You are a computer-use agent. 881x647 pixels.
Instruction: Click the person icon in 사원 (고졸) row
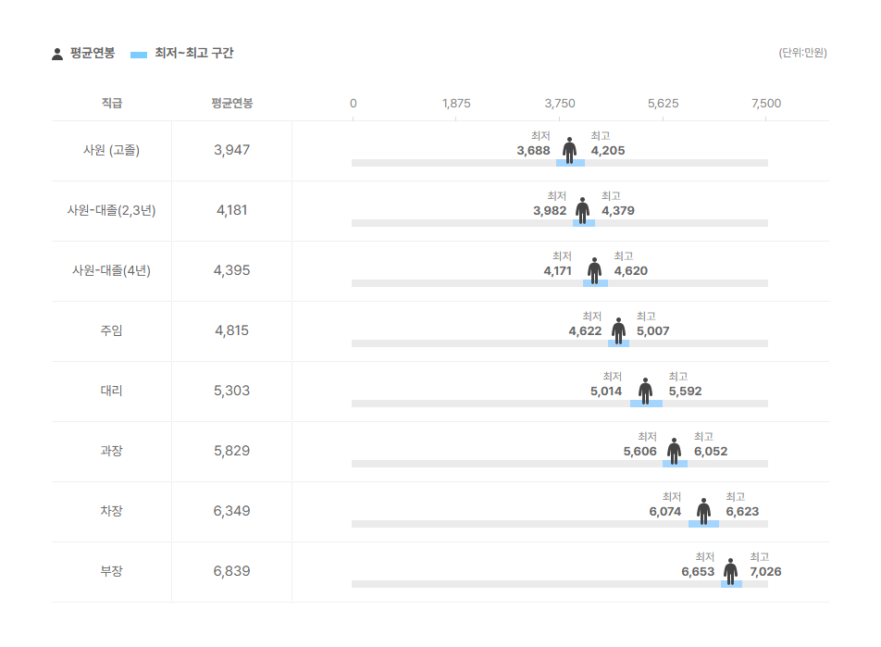[x=570, y=150]
